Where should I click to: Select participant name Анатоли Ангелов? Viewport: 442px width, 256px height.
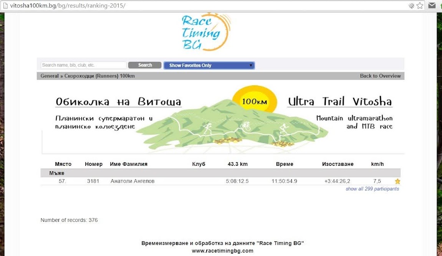pyautogui.click(x=132, y=181)
